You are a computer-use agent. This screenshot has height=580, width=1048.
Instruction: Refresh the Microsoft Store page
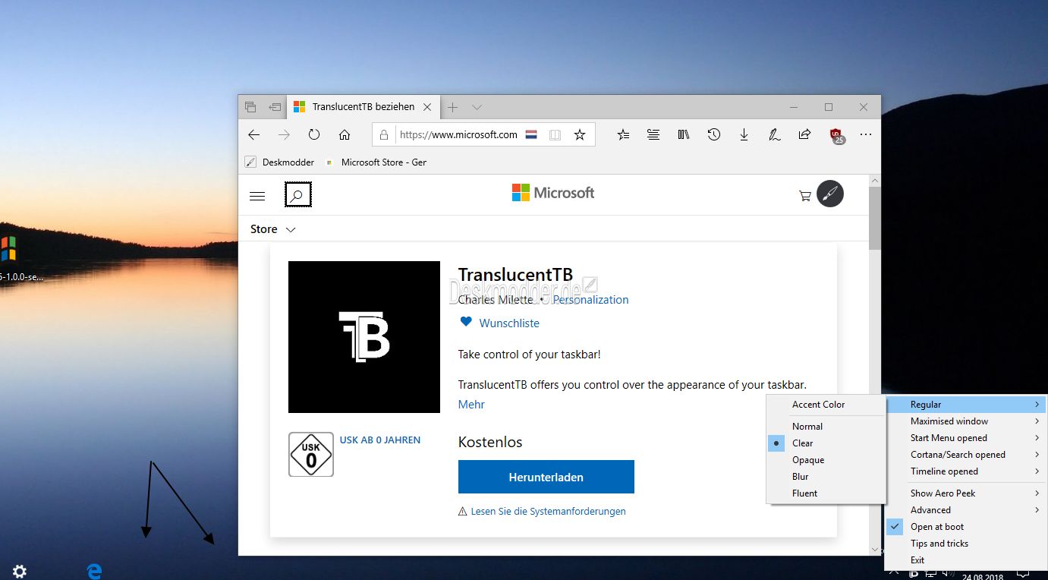(314, 134)
